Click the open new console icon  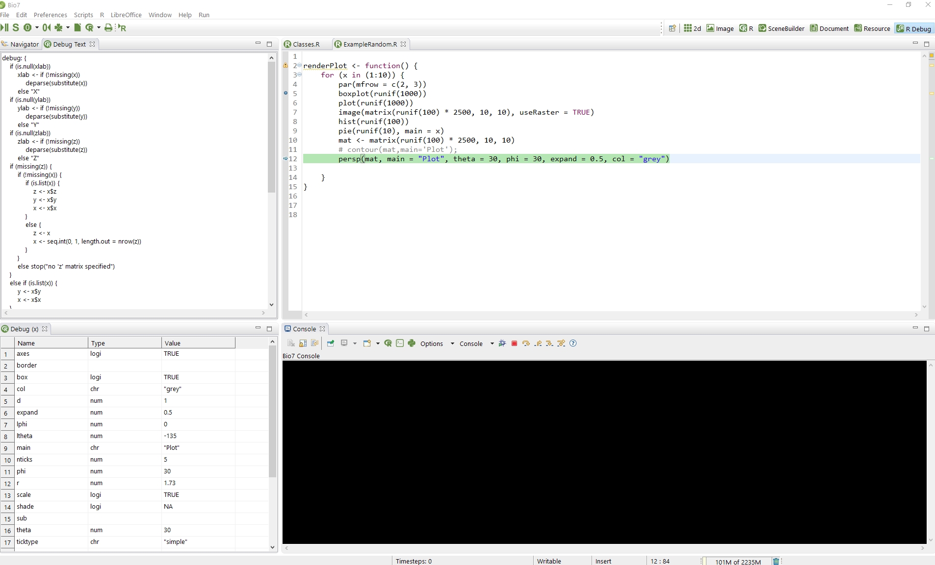(367, 344)
